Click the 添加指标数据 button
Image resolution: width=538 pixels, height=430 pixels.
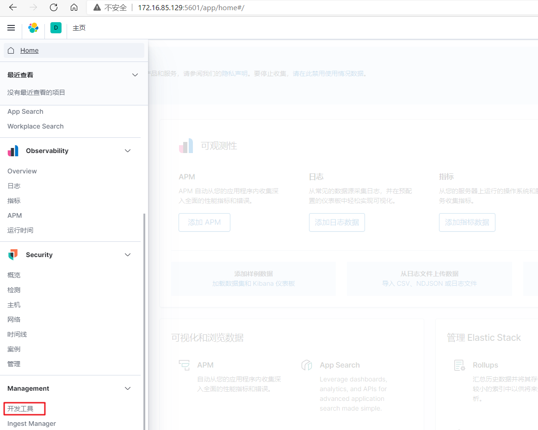(x=467, y=222)
